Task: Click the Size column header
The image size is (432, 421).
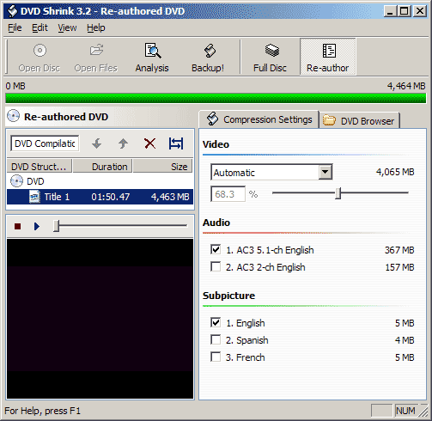Action: tap(162, 167)
